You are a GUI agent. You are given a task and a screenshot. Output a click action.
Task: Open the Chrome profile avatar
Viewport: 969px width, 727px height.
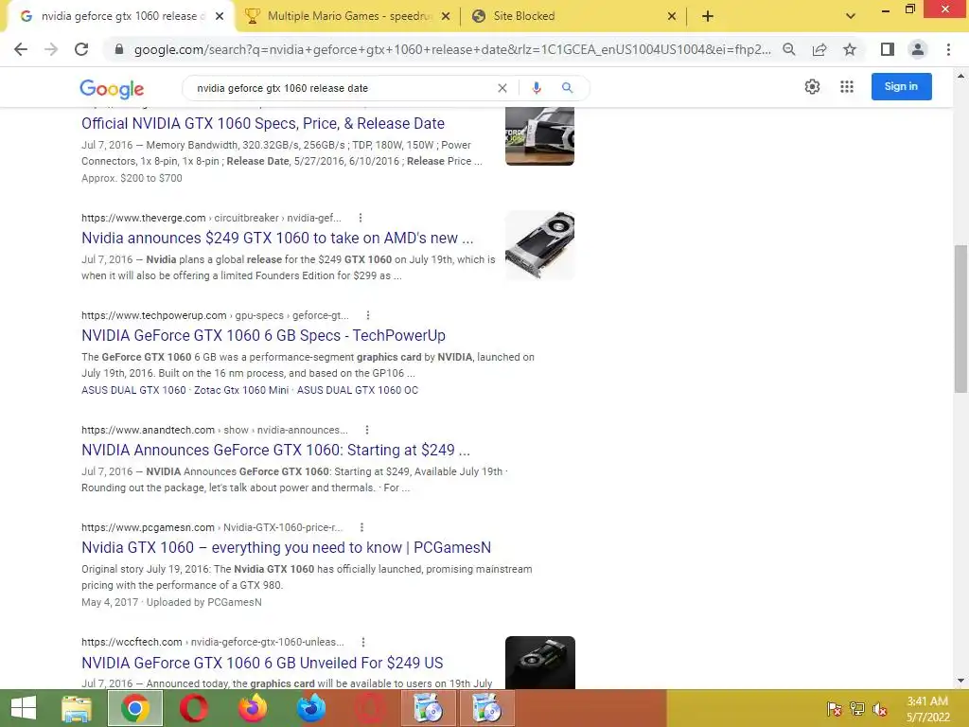pyautogui.click(x=918, y=49)
